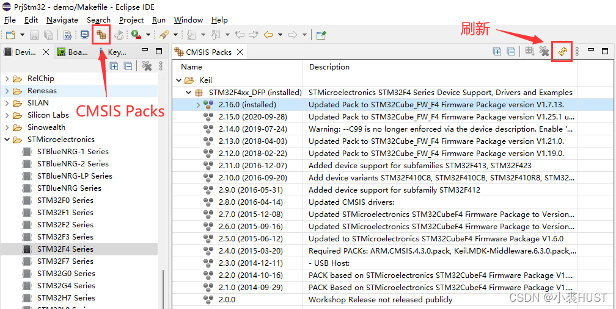Collapse All in the CMSIS Packs view toolbar
616x309 pixels.
511,51
